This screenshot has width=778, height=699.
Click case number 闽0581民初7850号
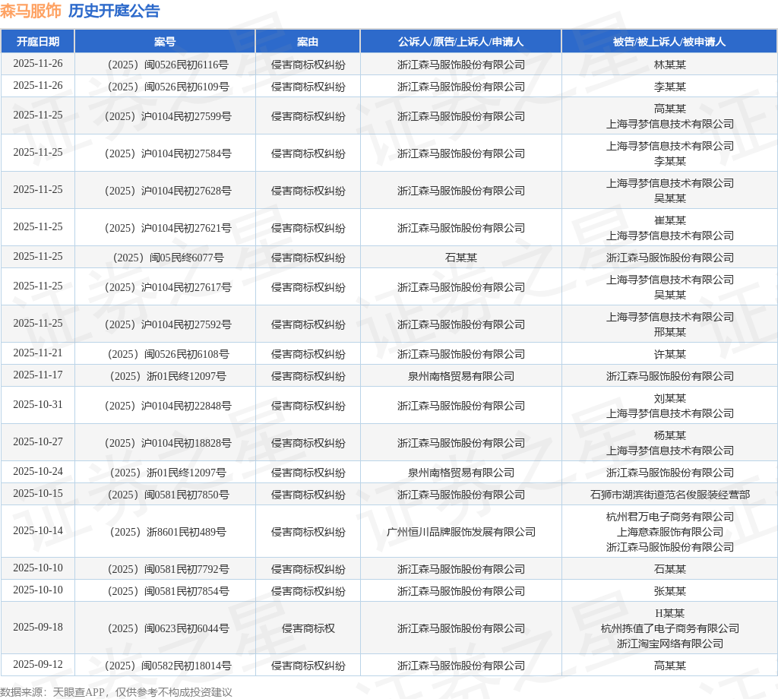[x=168, y=495]
